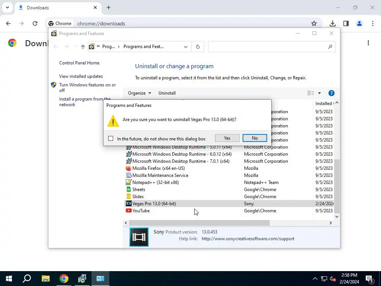Click the change view icon
This screenshot has width=381, height=286.
pyautogui.click(x=311, y=93)
